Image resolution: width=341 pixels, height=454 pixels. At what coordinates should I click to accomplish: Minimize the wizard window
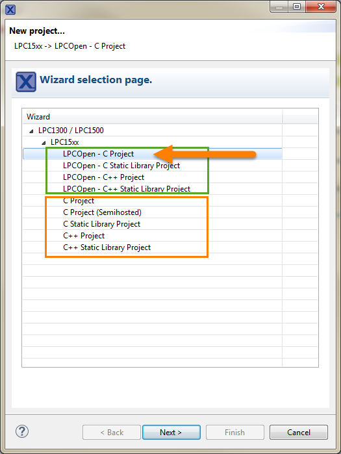point(279,7)
